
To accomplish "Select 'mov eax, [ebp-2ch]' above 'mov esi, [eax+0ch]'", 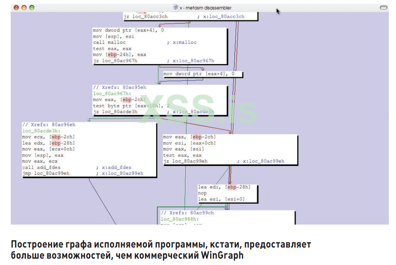I will coord(189,137).
